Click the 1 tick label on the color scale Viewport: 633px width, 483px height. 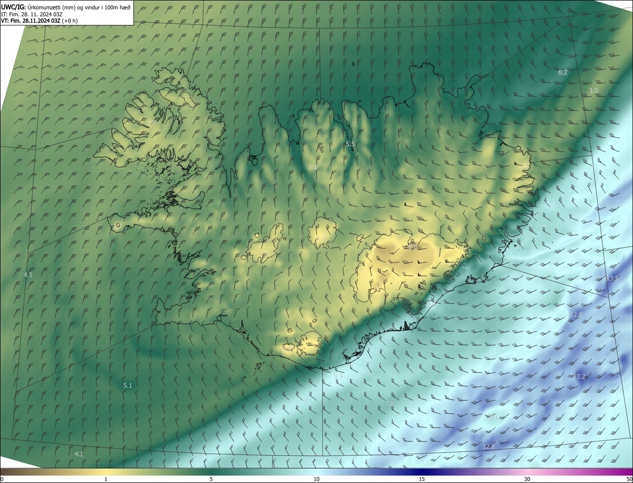click(106, 479)
